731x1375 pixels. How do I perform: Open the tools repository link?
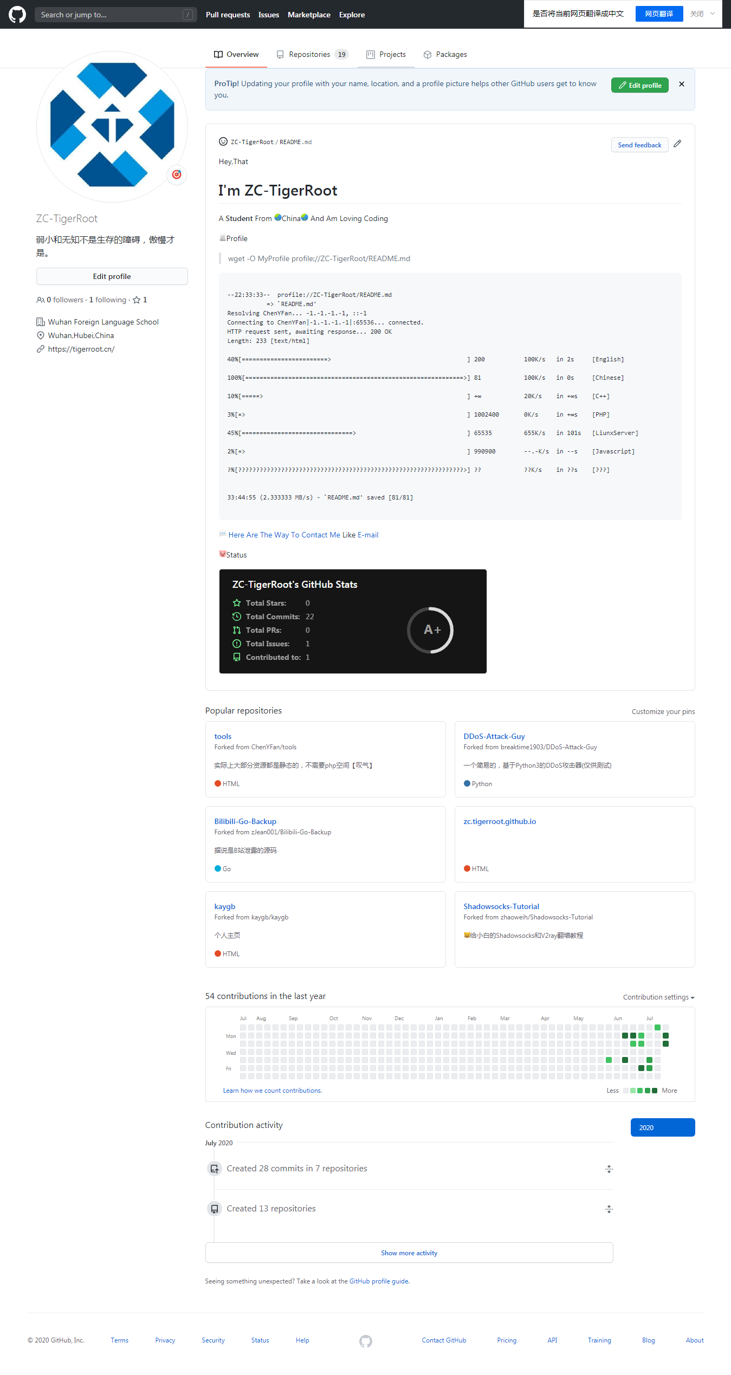point(223,736)
